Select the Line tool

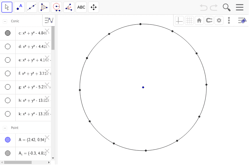[31, 7]
